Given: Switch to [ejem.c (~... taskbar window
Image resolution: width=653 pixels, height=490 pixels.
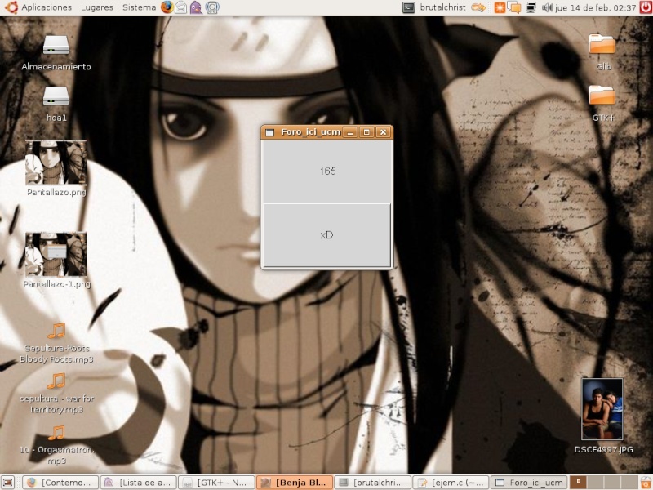Looking at the screenshot, I should [x=451, y=483].
